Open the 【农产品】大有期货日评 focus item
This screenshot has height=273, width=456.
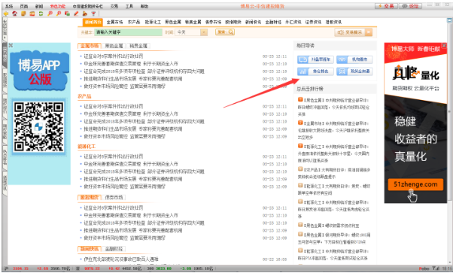pyautogui.click(x=334, y=173)
